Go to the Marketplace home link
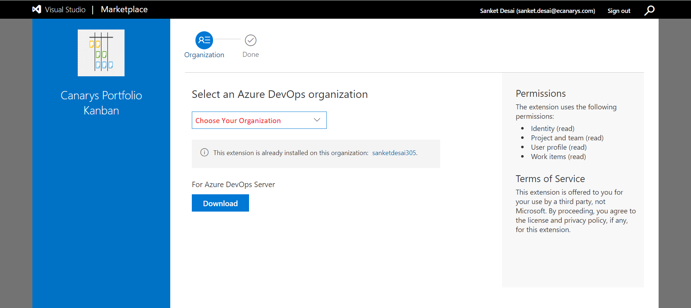 tap(124, 9)
